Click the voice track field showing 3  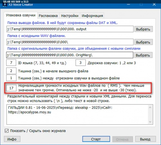pos(80,63)
